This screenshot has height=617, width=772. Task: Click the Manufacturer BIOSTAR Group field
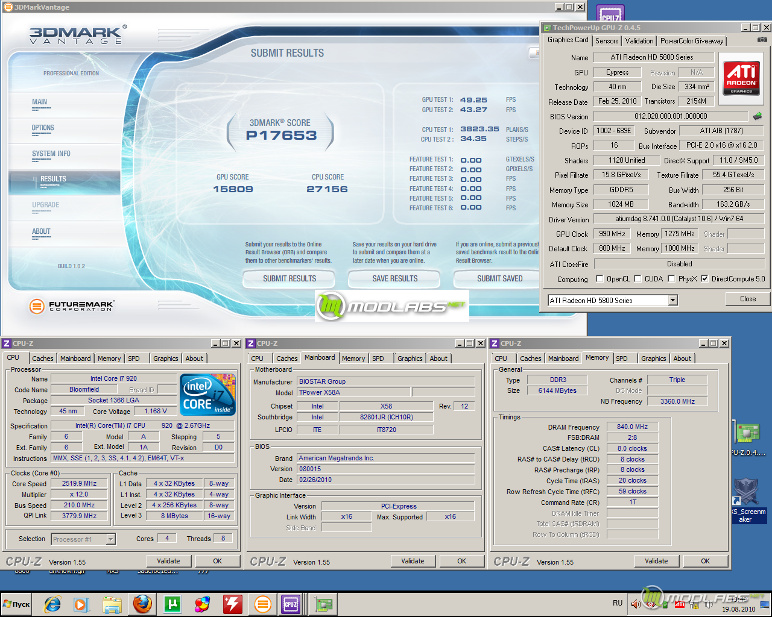(386, 381)
